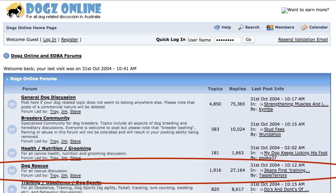Open Training / Obedience / Dog Sports forum
336x193 pixels.
click(x=61, y=183)
